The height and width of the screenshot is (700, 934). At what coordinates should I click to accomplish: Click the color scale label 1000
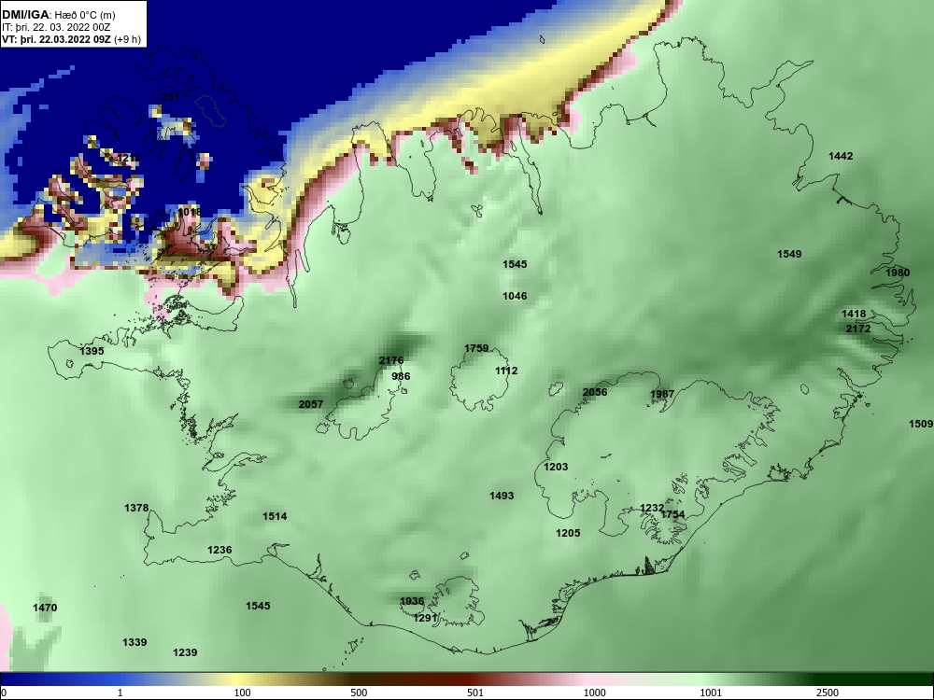(594, 693)
